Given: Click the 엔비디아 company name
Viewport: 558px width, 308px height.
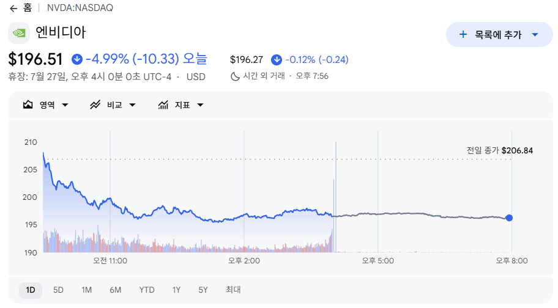Looking at the screenshot, I should point(61,32).
